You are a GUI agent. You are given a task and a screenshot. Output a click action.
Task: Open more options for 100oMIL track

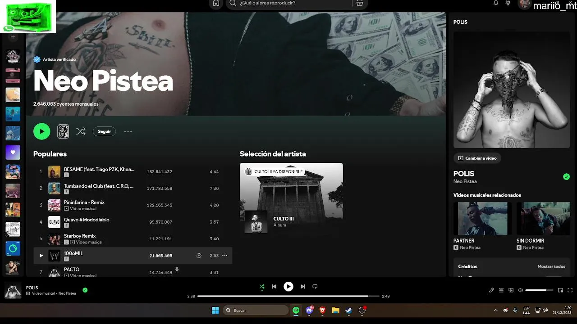coord(225,256)
